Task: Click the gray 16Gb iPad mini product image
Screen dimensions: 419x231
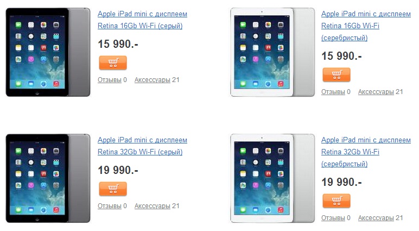Action: [48, 52]
